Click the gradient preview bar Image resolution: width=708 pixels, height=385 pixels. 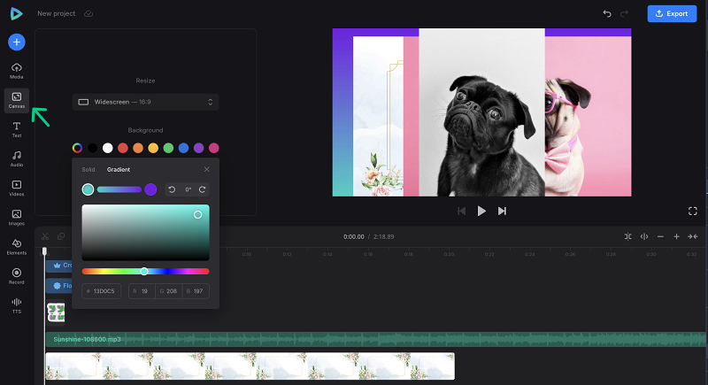119,189
